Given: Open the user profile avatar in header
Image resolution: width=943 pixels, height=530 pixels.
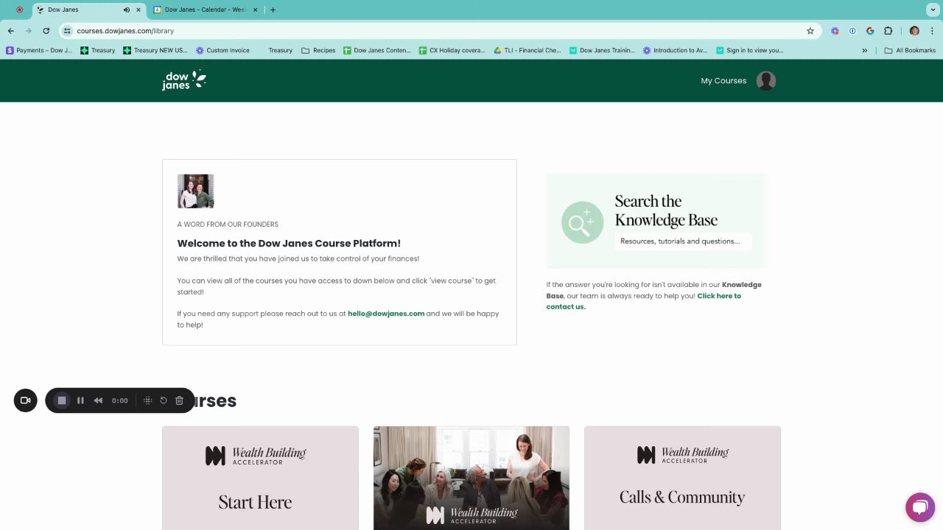Looking at the screenshot, I should click(x=766, y=81).
